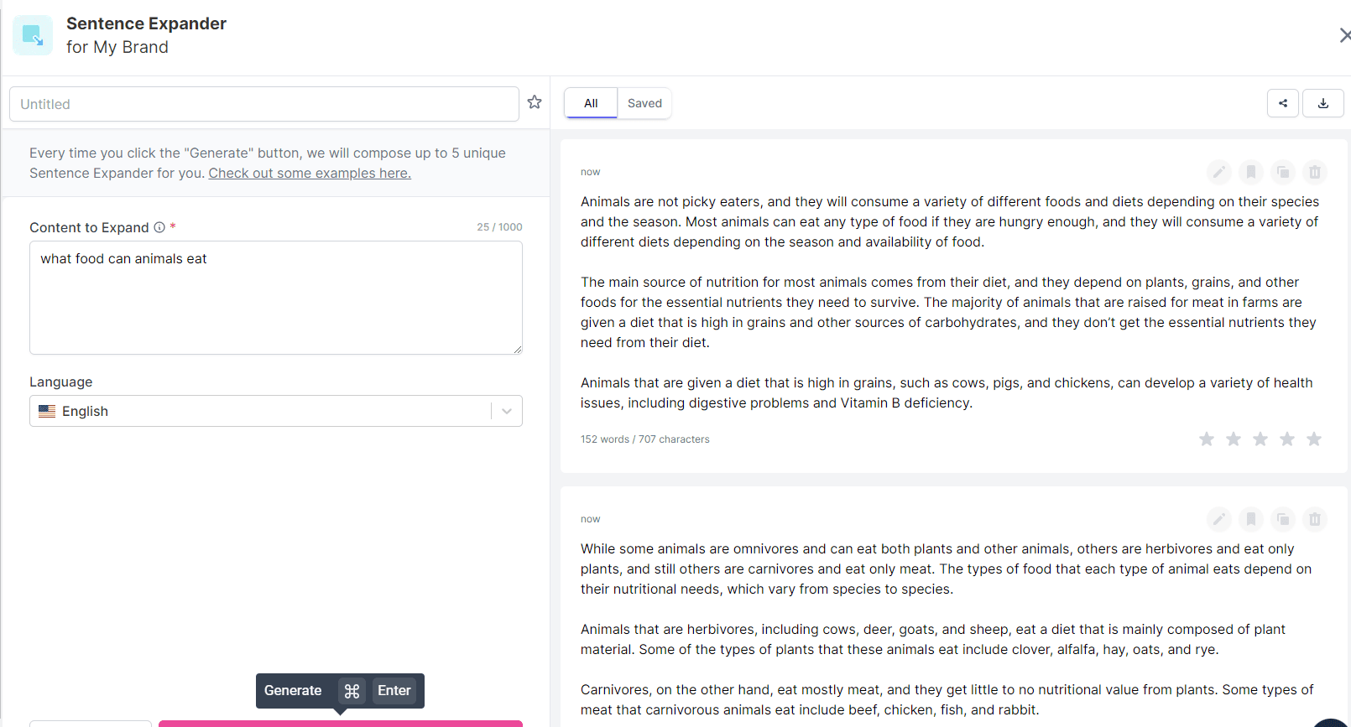The image size is (1351, 727).
Task: Switch to the All results tab
Action: [591, 103]
